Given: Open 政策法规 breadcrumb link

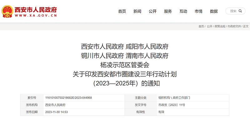Looking at the screenshot, I should click(x=220, y=27).
